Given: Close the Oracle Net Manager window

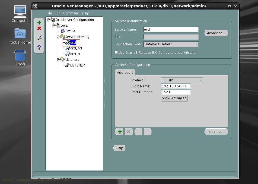Looking at the screenshot, I should pos(235,6).
